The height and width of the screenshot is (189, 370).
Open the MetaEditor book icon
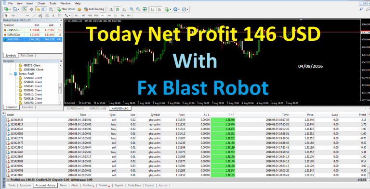pyautogui.click(x=79, y=9)
